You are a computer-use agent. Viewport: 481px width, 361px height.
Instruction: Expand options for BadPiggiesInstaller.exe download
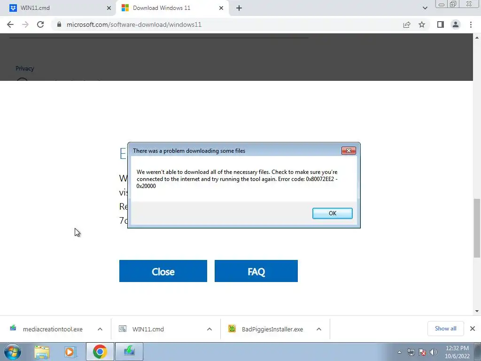coord(319,329)
